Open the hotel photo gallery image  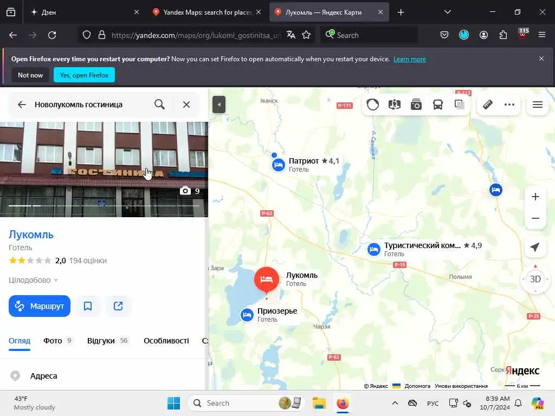click(104, 170)
